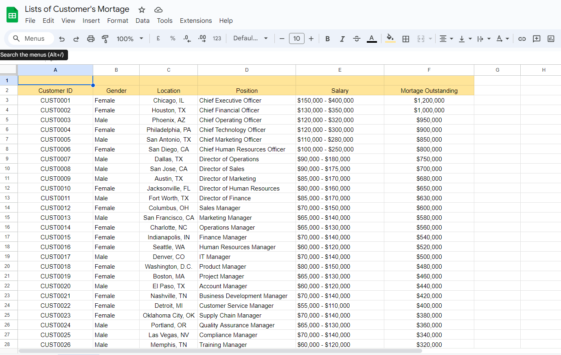Viewport: 561px width, 355px height.
Task: Open the fill color picker
Action: 390,39
